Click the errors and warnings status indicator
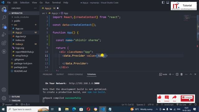Viewport: 199px width, 112px height. pos(25,105)
